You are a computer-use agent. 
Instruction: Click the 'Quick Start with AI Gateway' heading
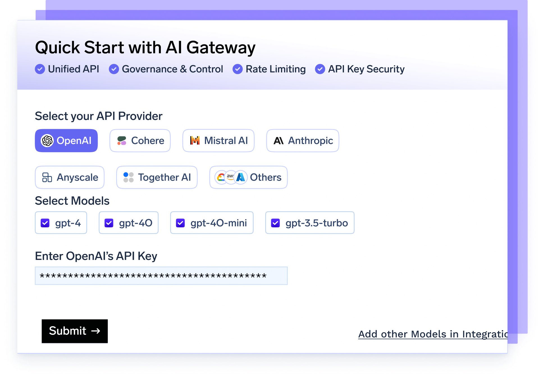coord(145,47)
